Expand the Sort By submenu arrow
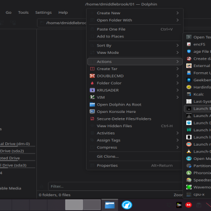 pyautogui.click(x=177, y=45)
